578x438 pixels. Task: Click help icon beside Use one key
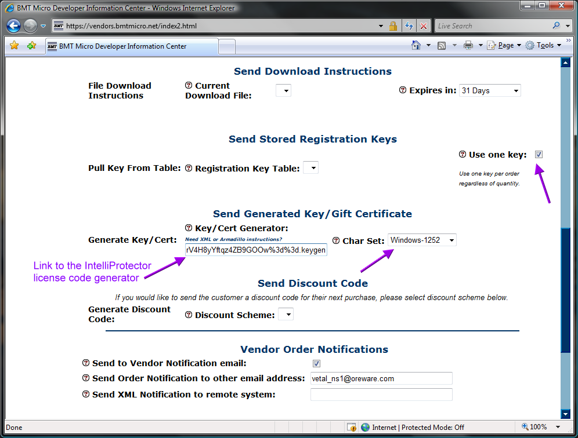coord(463,155)
